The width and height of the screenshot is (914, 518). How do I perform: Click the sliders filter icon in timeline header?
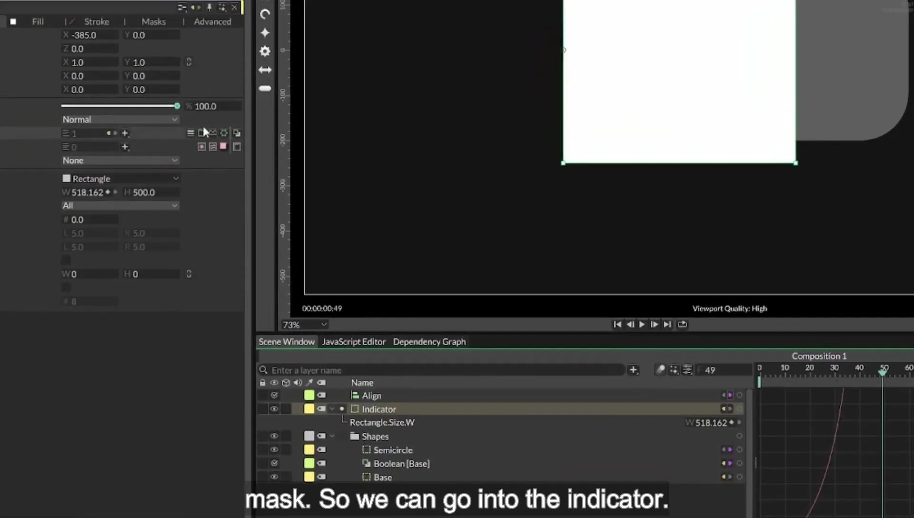(687, 370)
